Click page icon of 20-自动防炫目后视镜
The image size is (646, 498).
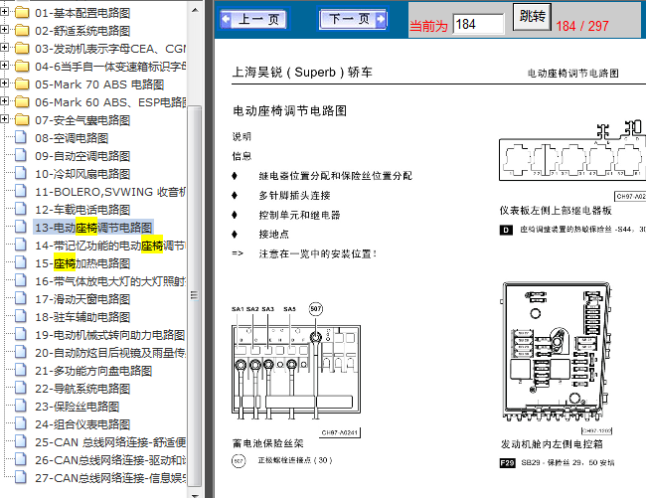[x=21, y=352]
